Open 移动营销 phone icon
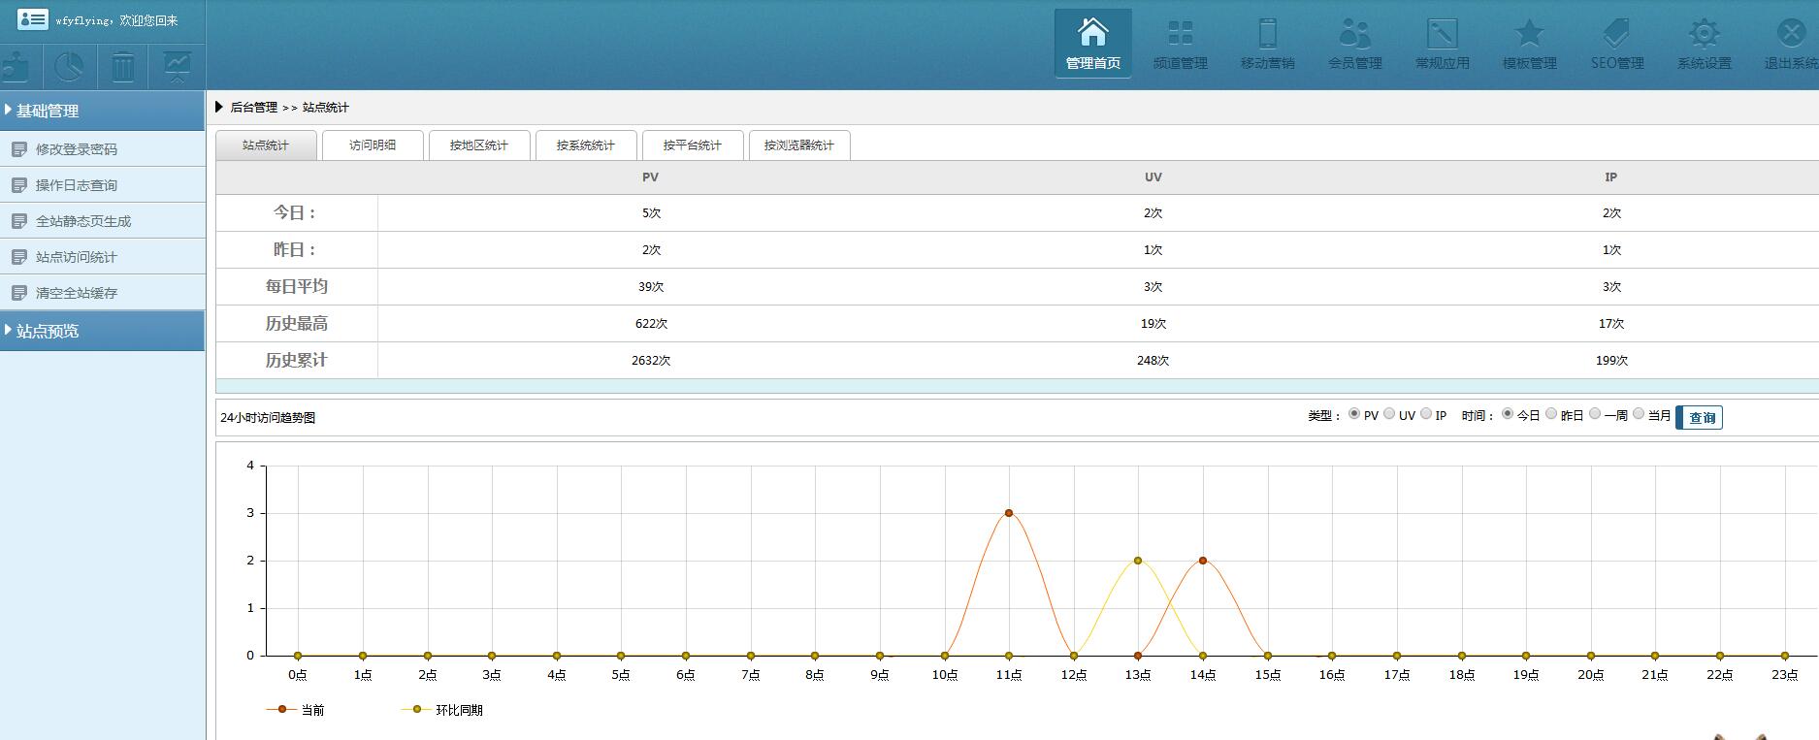Image resolution: width=1819 pixels, height=740 pixels. (x=1267, y=33)
